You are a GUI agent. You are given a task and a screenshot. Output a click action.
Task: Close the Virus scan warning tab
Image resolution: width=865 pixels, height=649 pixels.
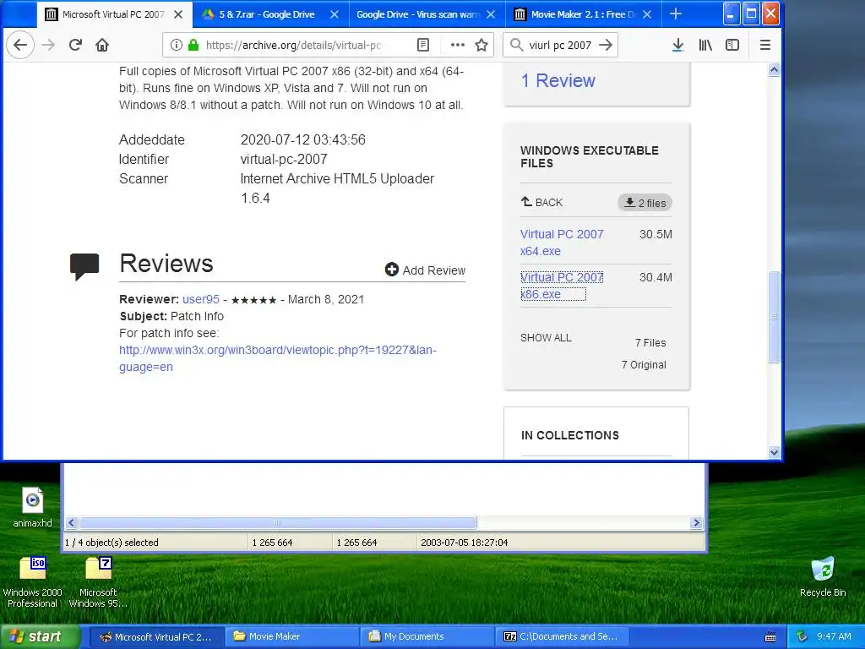point(491,14)
